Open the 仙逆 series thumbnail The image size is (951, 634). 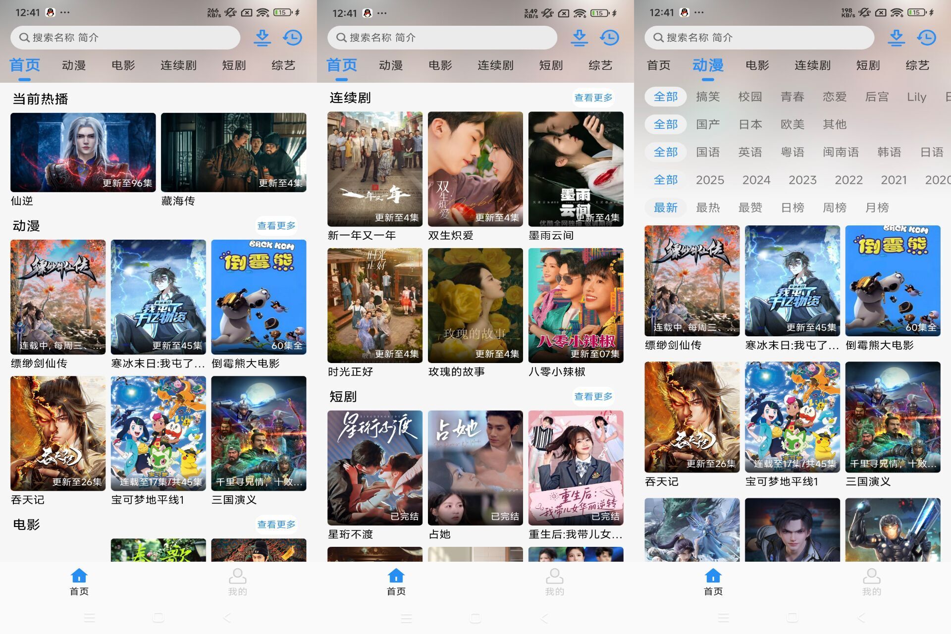click(82, 152)
